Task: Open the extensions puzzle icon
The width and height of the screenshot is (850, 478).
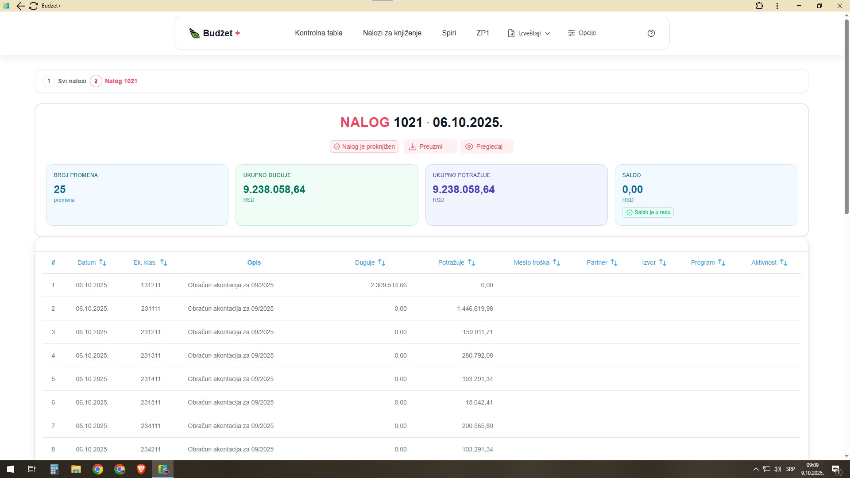Action: 759,6
